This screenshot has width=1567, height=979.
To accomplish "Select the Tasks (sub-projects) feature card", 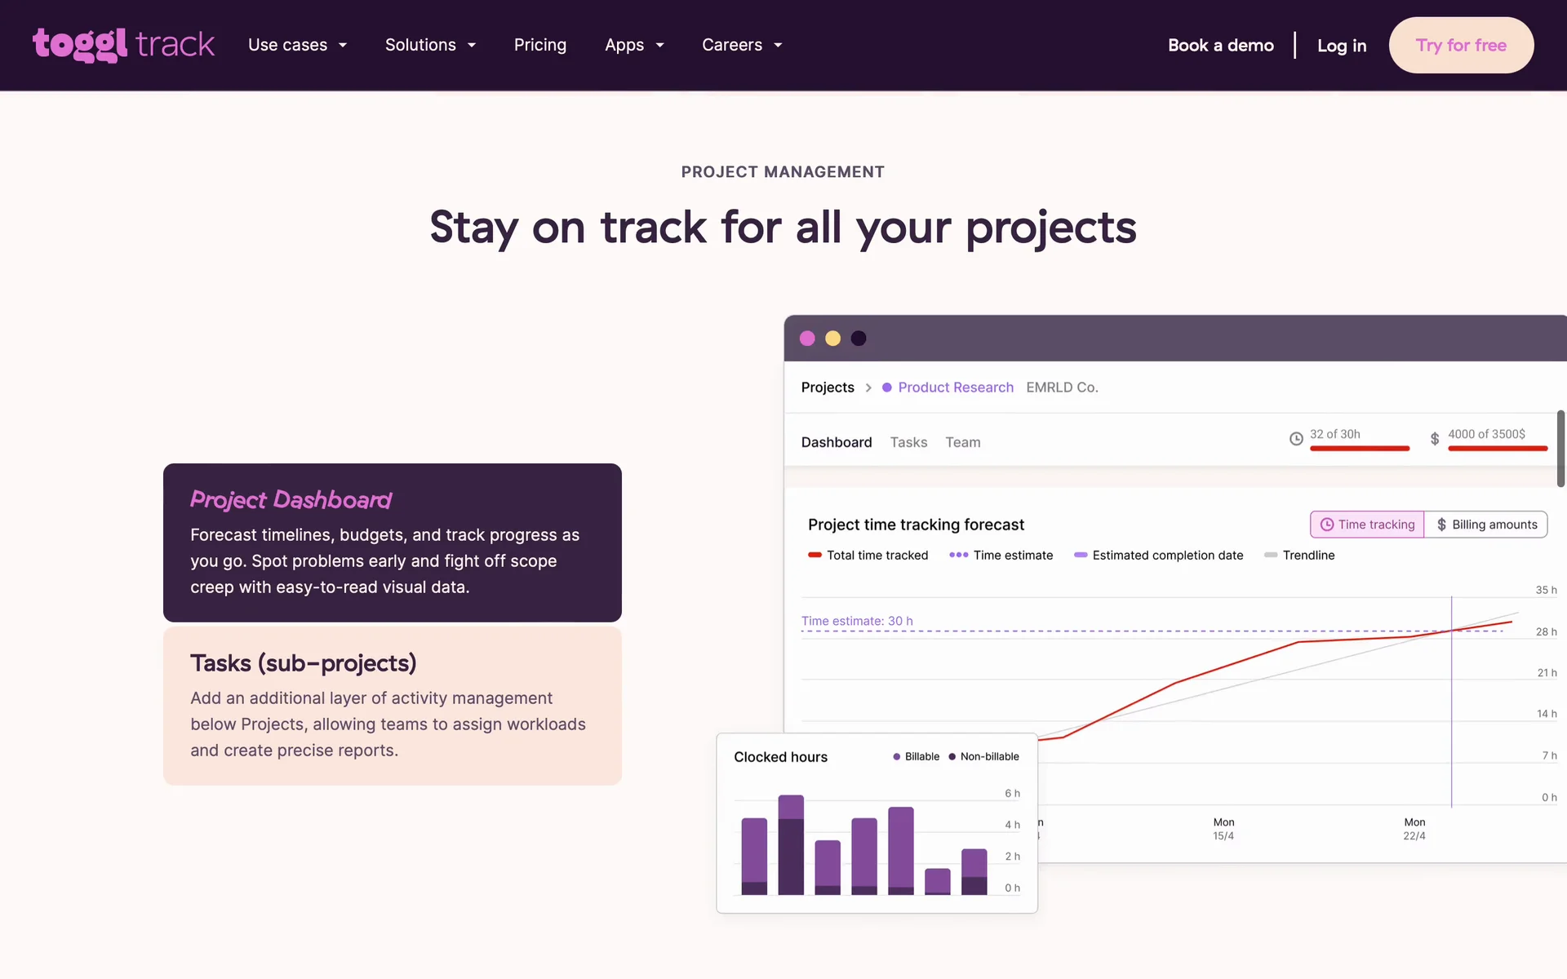I will click(392, 706).
